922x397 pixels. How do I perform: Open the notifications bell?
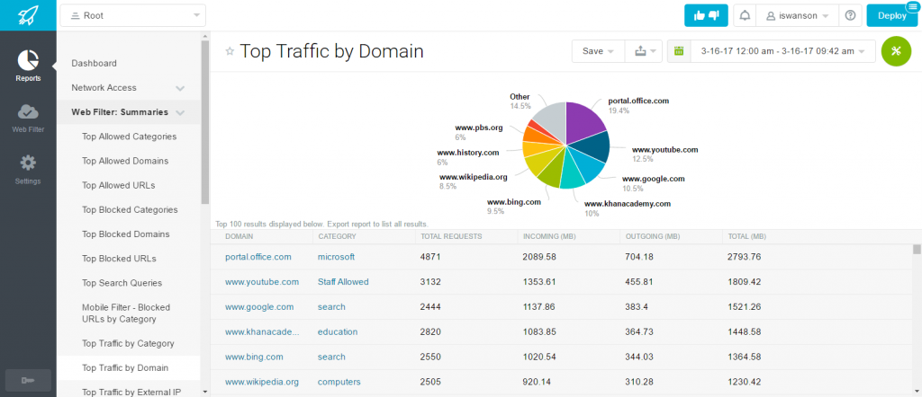(x=745, y=16)
